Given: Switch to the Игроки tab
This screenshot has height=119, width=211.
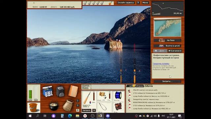Looking at the screenshot, I should 139,86.
